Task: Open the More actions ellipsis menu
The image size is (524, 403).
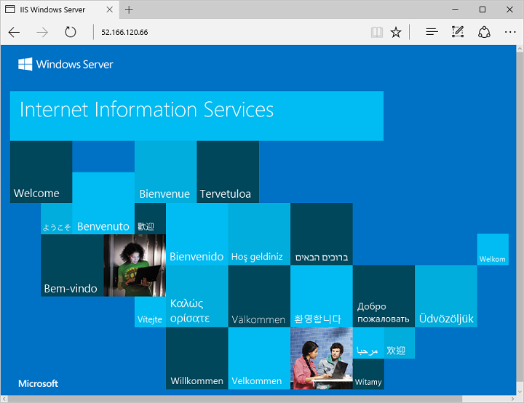Action: pos(510,32)
